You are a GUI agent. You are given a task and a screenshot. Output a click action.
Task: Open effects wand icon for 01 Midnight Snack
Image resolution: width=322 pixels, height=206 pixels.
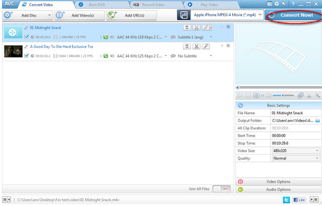tap(206, 28)
